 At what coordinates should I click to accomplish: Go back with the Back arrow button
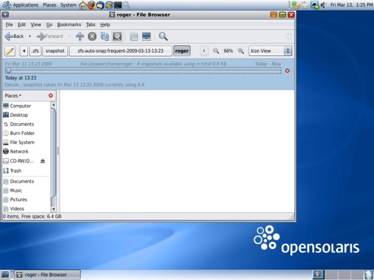[14, 36]
